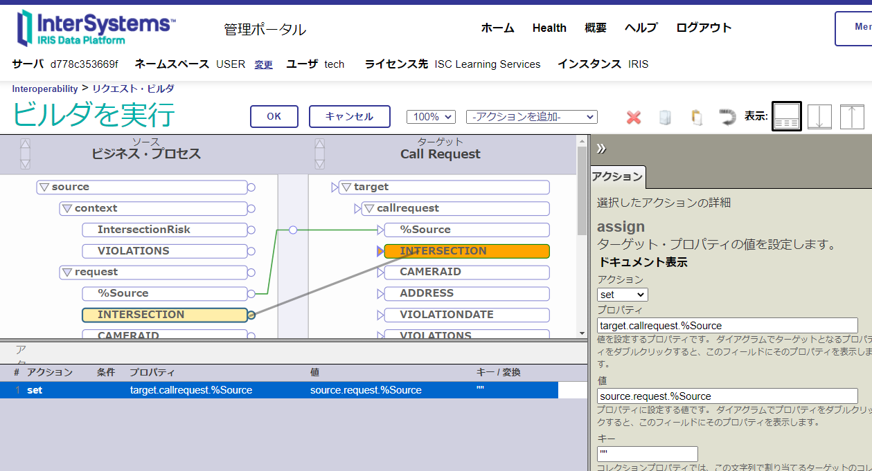This screenshot has height=471, width=872.
Task: Click the 値 input field containing source.request.%Source
Action: (727, 396)
